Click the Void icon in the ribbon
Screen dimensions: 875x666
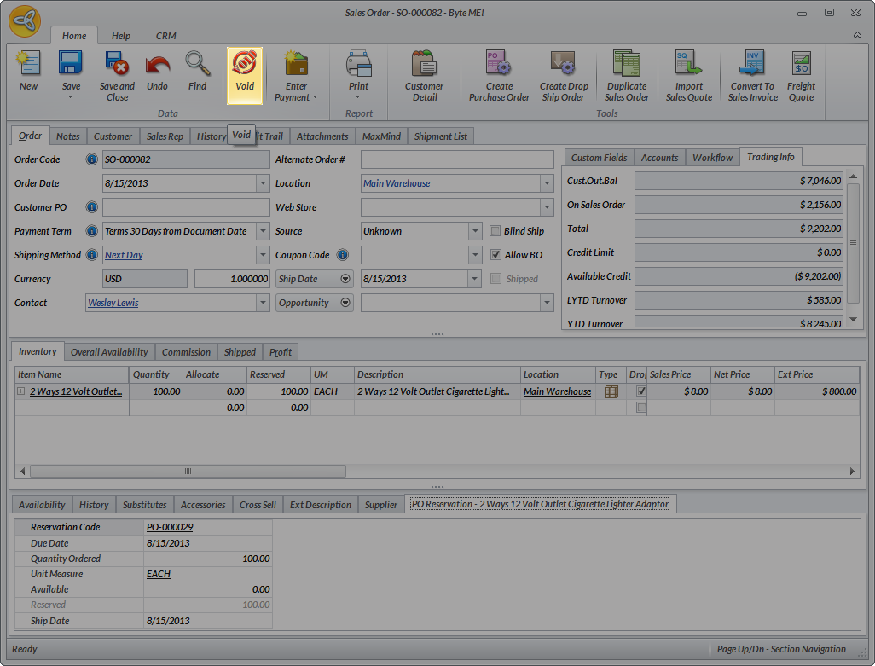[x=244, y=65]
